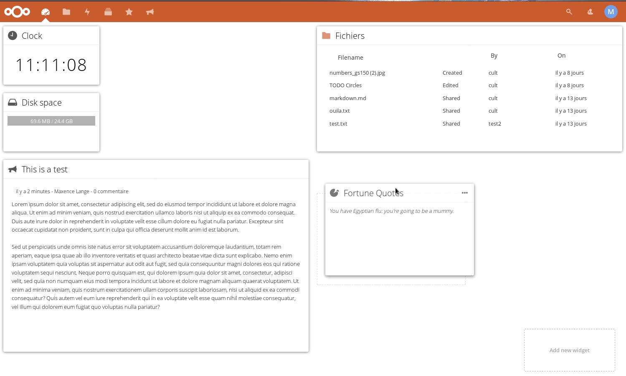
Task: Click the Fichiers folder icon
Action: pyautogui.click(x=326, y=35)
